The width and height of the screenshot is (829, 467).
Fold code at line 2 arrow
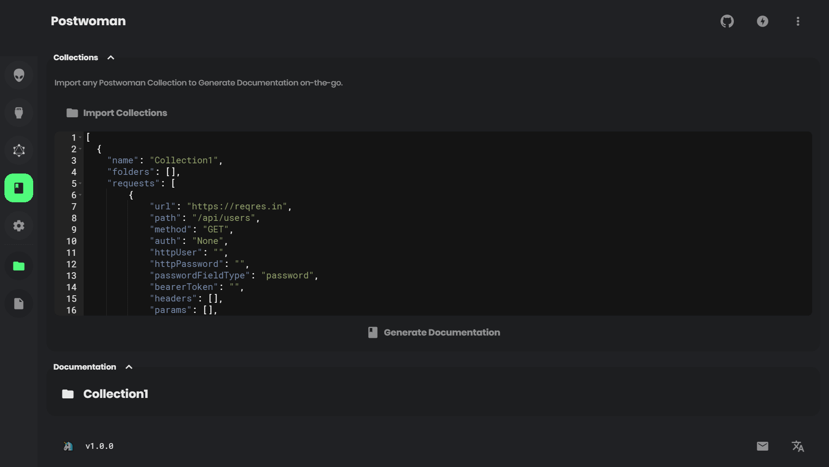(x=80, y=149)
